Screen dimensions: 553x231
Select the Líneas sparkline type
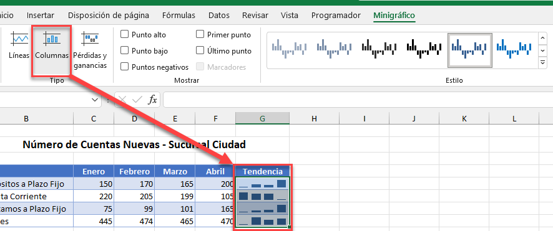(19, 45)
